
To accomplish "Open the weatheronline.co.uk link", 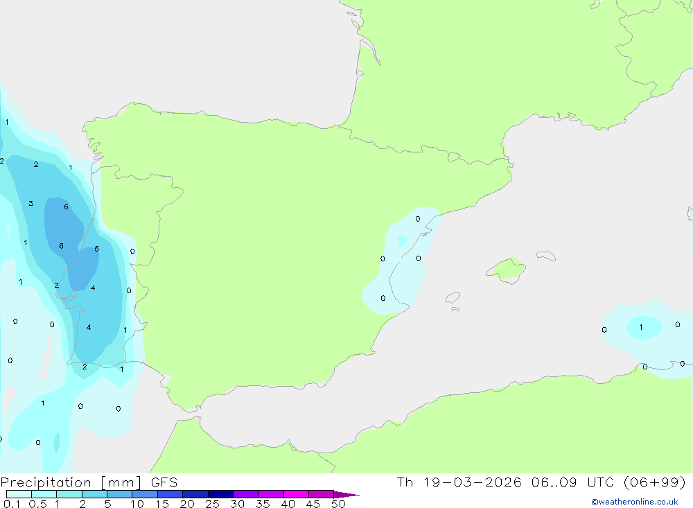I will click(x=635, y=502).
